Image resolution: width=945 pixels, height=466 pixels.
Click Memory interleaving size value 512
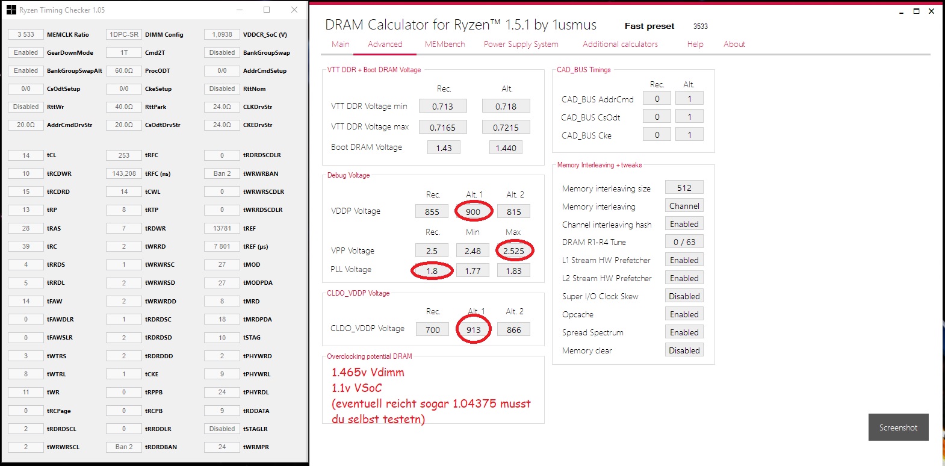(x=684, y=188)
